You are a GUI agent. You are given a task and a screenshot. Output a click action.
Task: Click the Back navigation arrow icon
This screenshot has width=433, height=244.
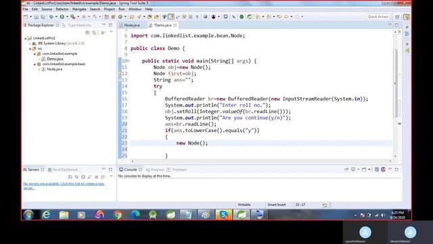(286, 17)
